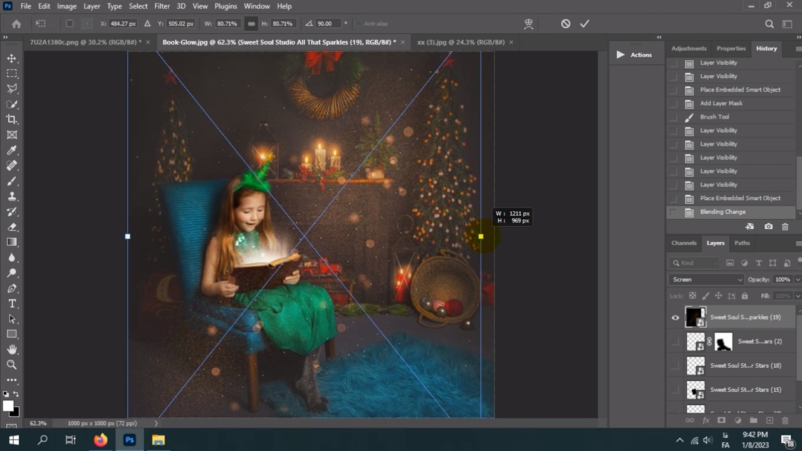Image resolution: width=802 pixels, height=451 pixels.
Task: Select the Brush Tool history state
Action: click(x=714, y=117)
